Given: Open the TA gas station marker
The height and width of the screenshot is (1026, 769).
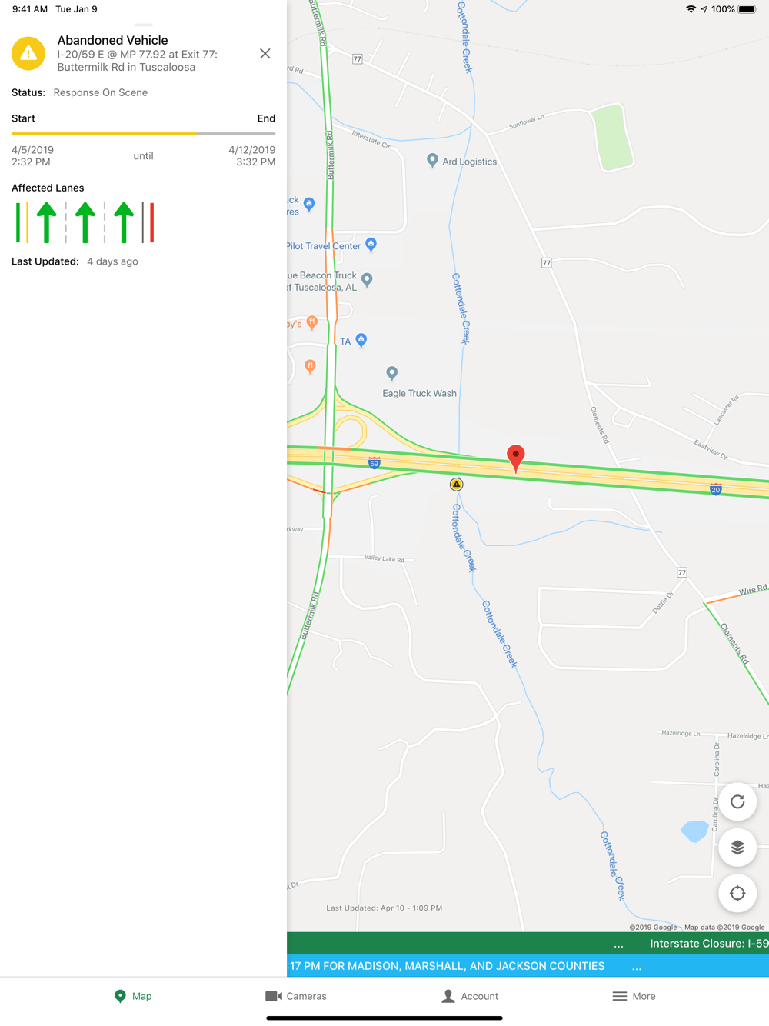Looking at the screenshot, I should [x=361, y=340].
